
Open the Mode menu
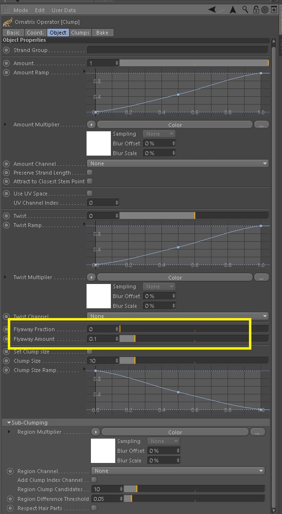(20, 10)
